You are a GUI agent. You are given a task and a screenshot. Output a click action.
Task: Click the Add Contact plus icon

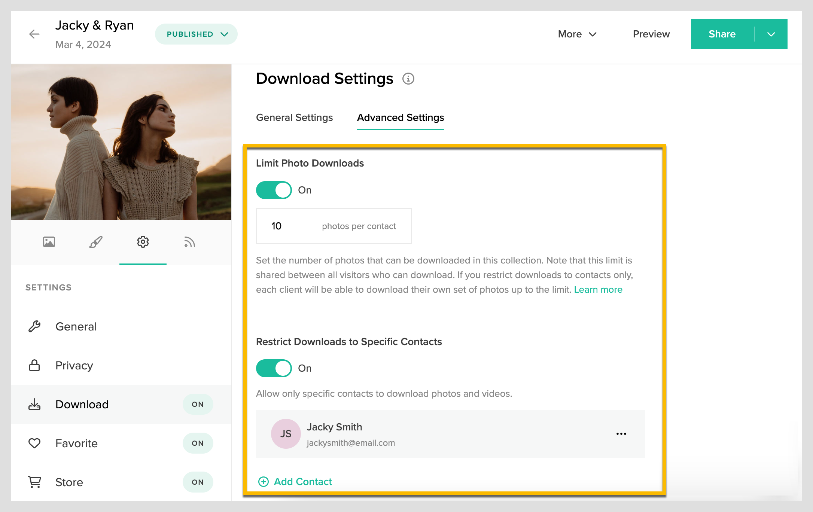pos(264,482)
